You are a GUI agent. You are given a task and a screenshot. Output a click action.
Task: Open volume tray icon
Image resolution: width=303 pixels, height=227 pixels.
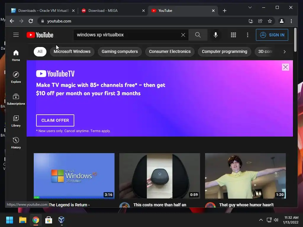[x=276, y=220]
